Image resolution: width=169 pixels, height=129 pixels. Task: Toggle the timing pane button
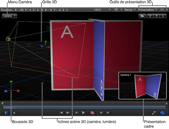pos(6,113)
